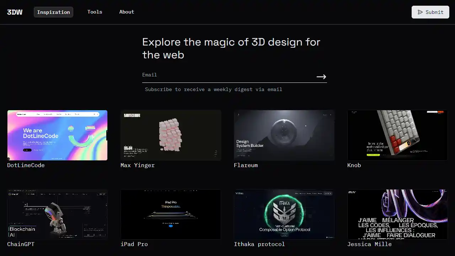
Task: Open the Flareum design preview
Action: 284,135
